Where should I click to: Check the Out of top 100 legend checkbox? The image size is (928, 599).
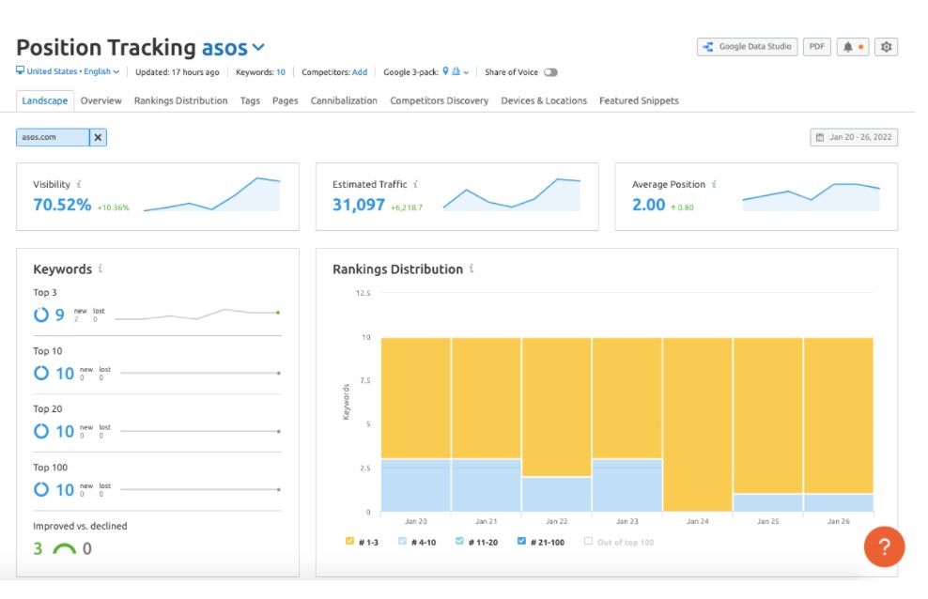pos(588,542)
